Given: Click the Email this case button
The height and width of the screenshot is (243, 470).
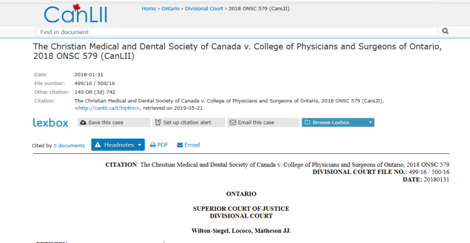Looking at the screenshot, I should [263, 123].
